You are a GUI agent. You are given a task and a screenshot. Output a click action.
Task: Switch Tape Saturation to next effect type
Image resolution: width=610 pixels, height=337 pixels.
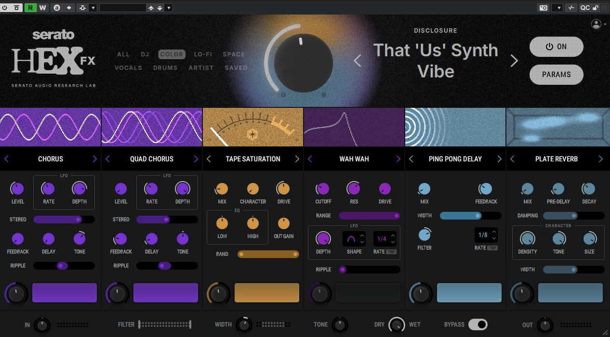[x=297, y=159]
